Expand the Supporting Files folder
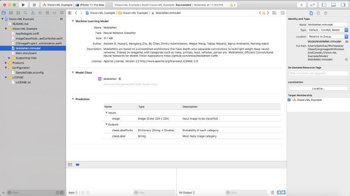This screenshot has width=350, height=196. [9, 58]
